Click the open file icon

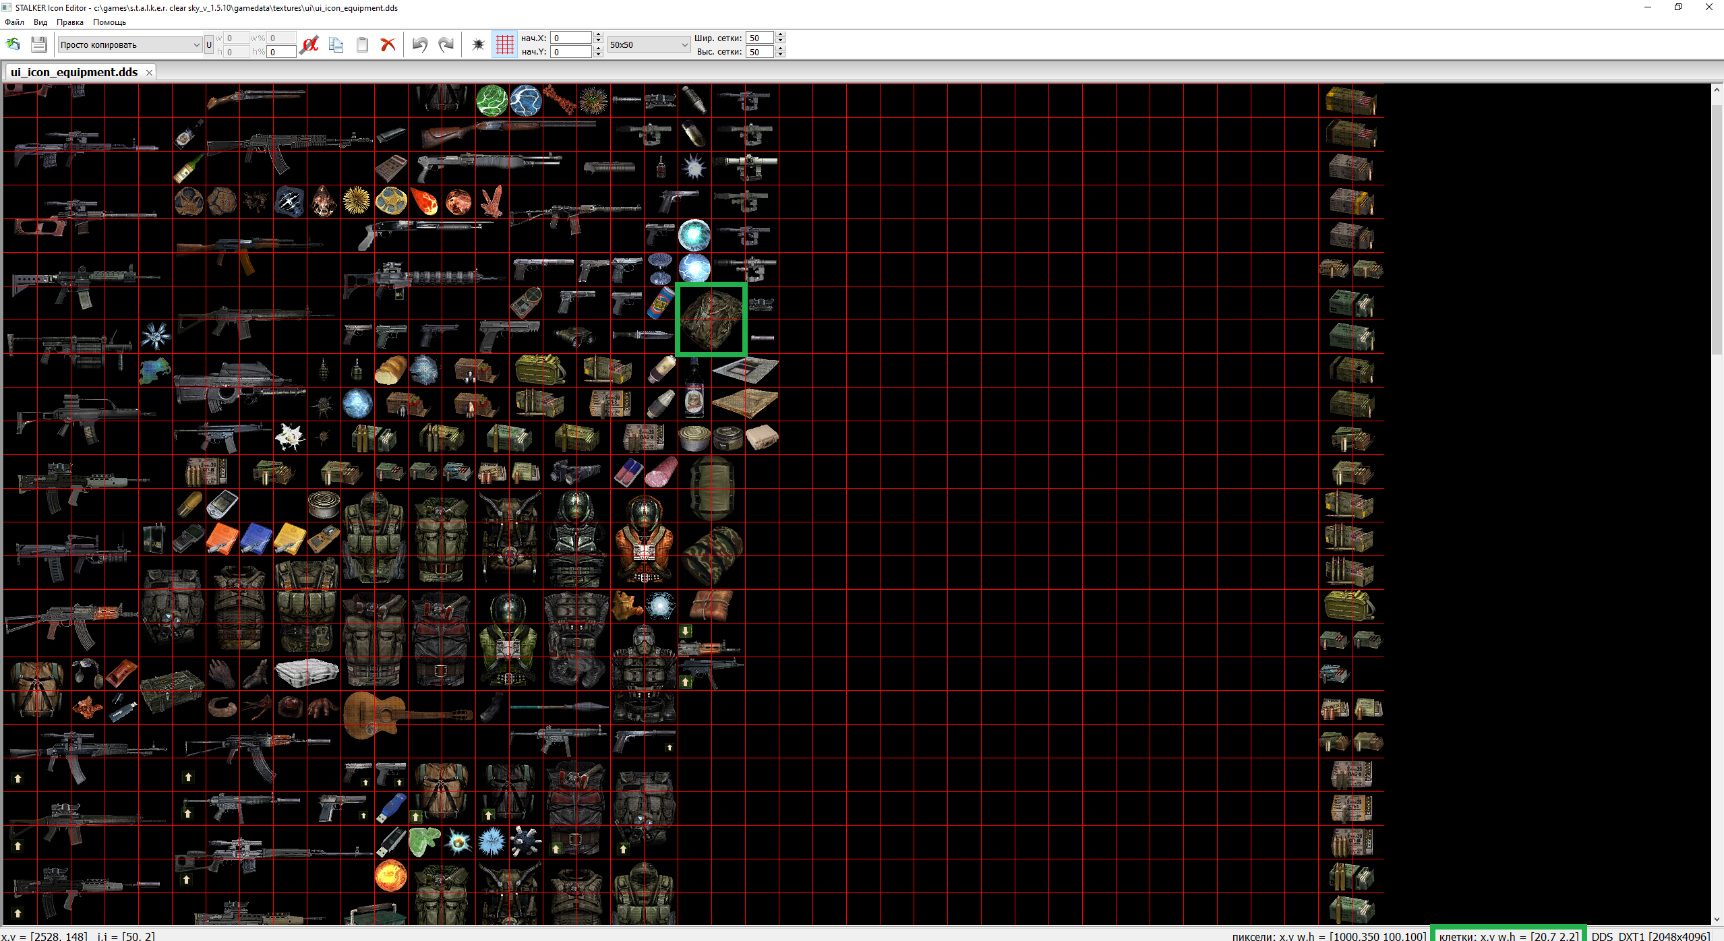tap(13, 44)
